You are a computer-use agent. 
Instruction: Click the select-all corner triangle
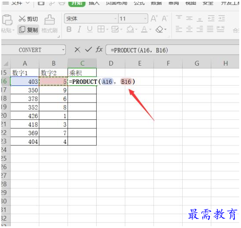[x=6, y=63]
